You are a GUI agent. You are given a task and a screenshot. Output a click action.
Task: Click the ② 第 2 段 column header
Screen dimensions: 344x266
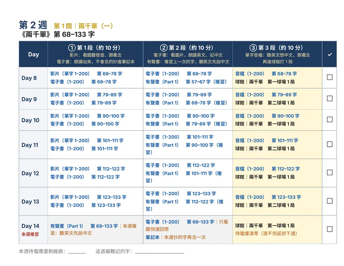188,54
